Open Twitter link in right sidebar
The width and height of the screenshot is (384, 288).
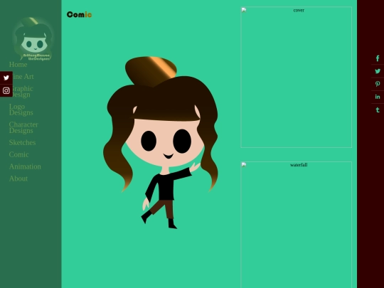click(378, 71)
